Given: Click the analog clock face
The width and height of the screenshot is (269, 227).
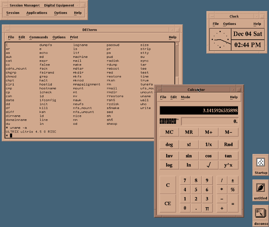Looking at the screenshot, I should (x=220, y=40).
